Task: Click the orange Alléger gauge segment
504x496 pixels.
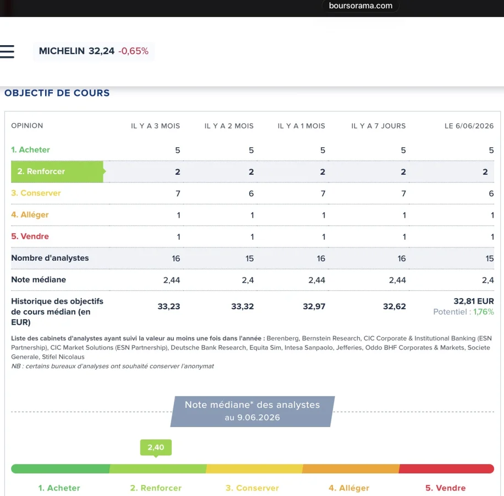Action: coord(350,468)
